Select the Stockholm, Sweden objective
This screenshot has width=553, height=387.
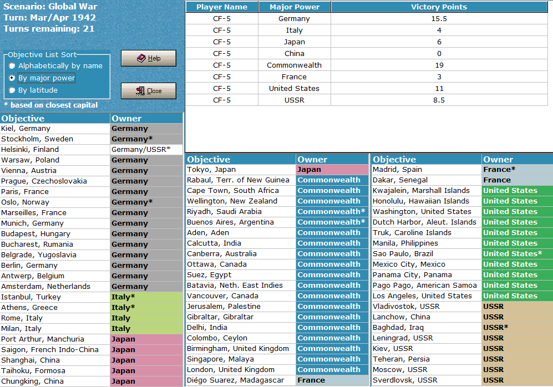55,139
